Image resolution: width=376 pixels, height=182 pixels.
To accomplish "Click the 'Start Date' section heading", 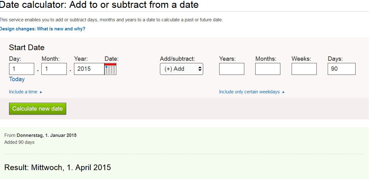I will point(27,48).
